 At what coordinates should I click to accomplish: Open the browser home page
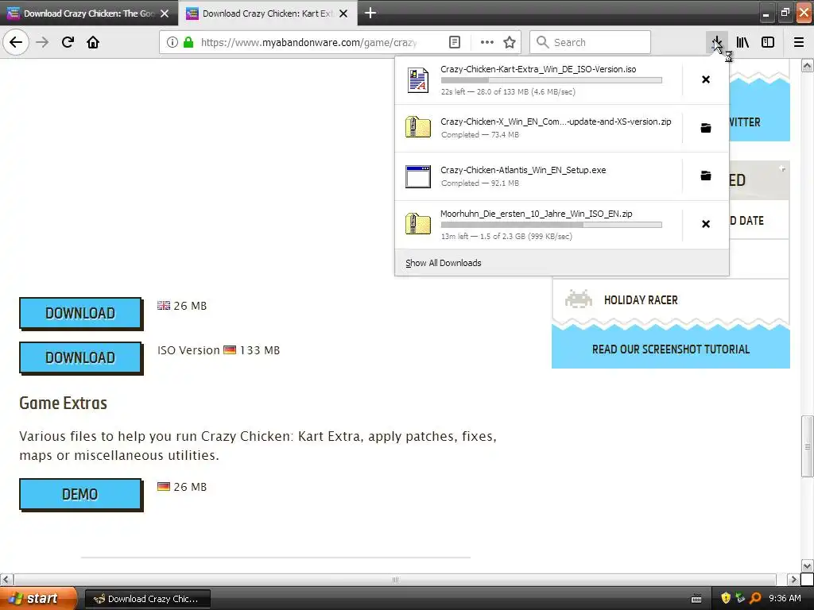93,42
